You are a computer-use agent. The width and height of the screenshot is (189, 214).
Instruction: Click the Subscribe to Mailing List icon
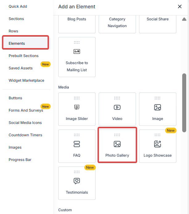[x=77, y=51]
